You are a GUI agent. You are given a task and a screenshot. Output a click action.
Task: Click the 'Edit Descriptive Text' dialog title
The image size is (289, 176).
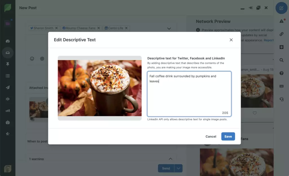click(75, 40)
